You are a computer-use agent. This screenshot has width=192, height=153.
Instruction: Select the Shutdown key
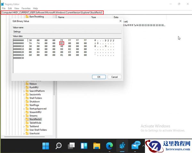click(35, 102)
